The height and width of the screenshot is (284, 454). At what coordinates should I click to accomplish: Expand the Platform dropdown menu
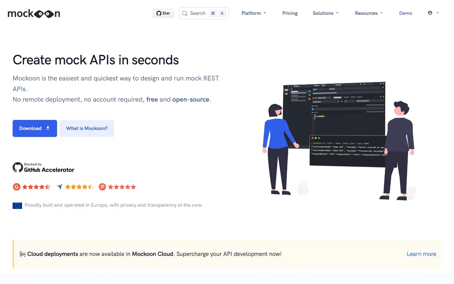[254, 13]
